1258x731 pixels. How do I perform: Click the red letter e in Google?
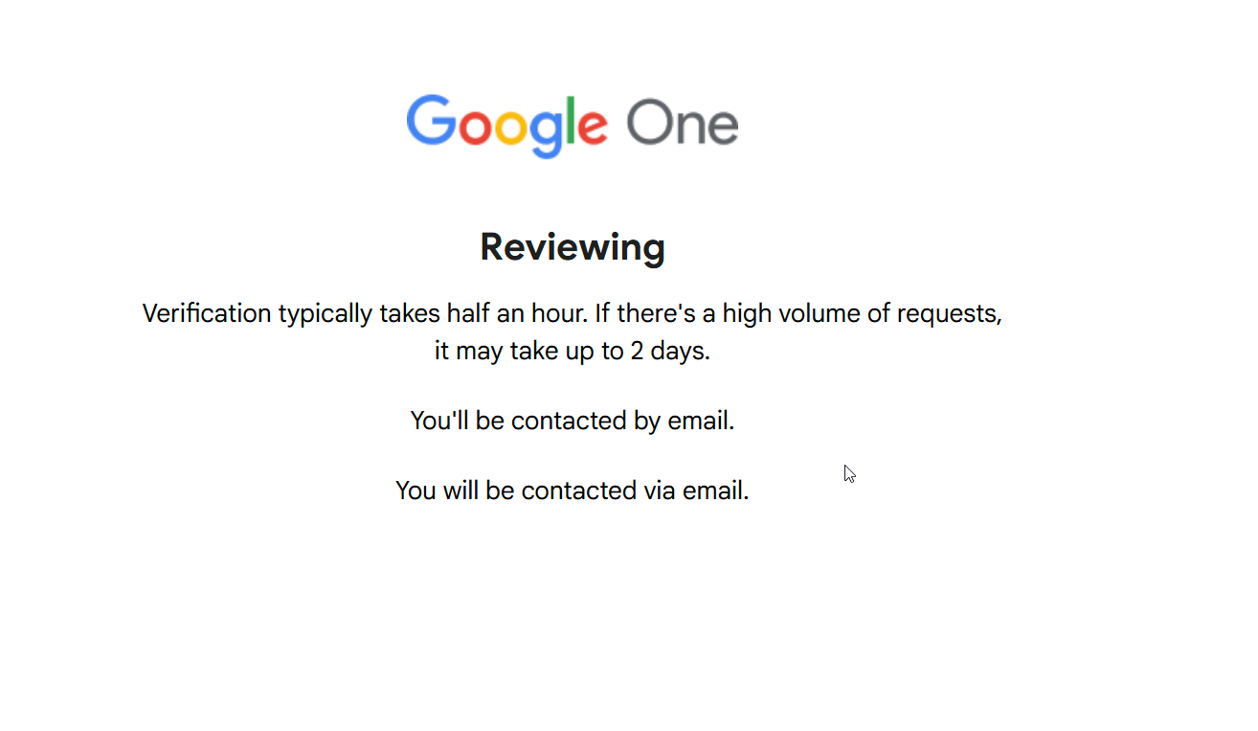[593, 128]
